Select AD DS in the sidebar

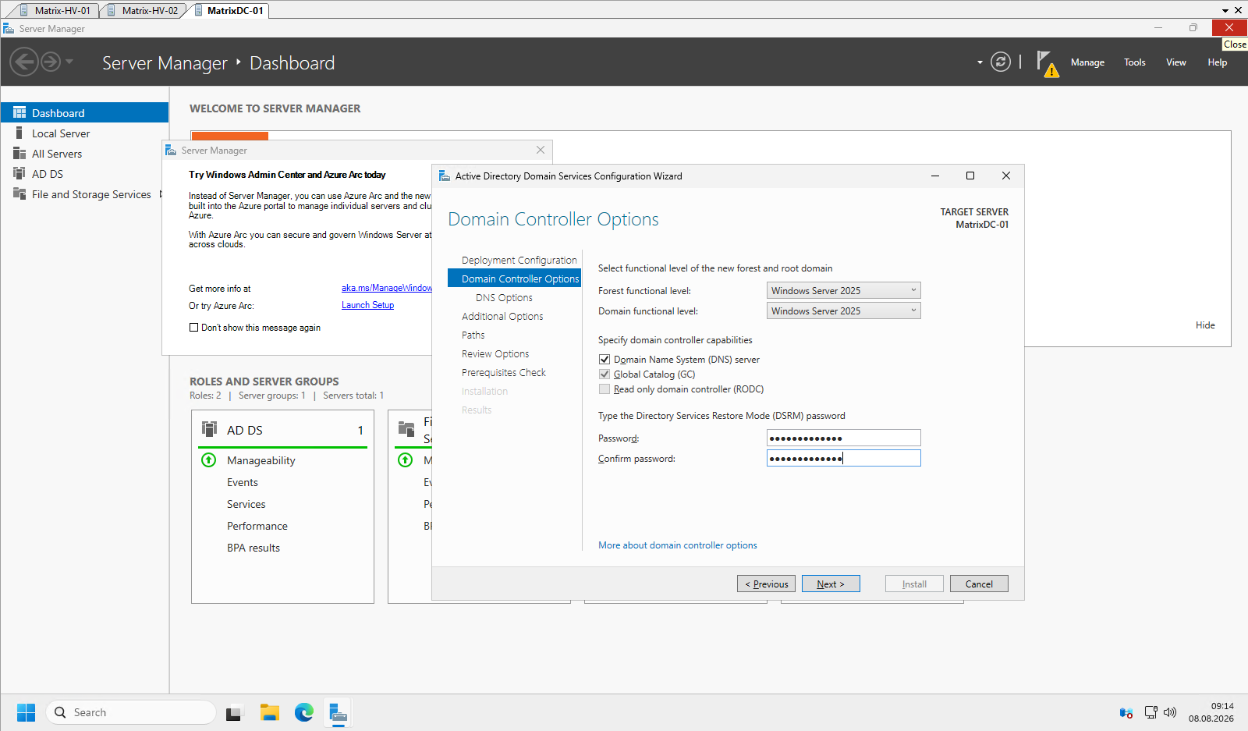point(84,174)
